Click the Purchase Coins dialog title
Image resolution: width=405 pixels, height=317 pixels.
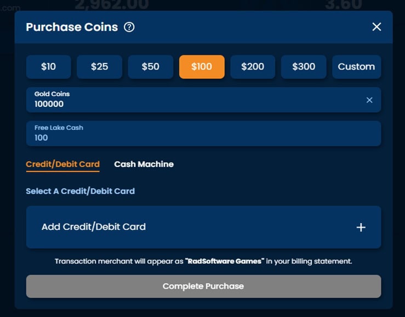coord(72,27)
